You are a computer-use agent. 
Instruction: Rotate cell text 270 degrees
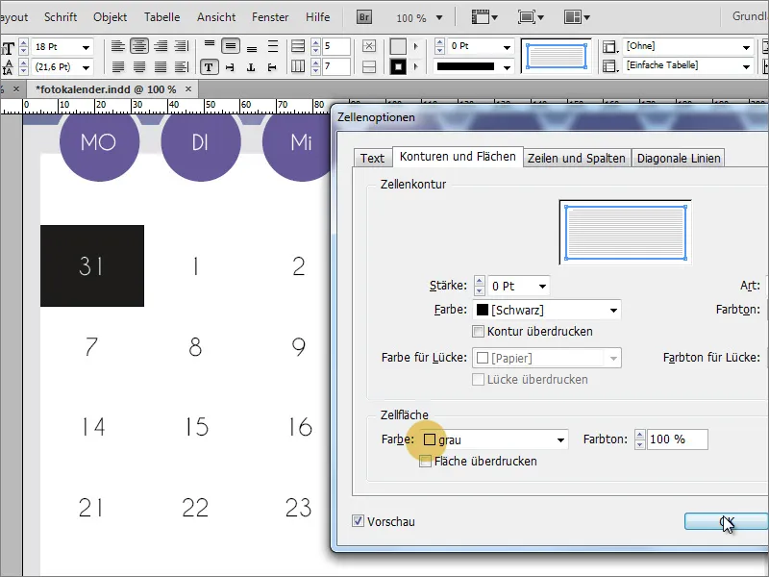(272, 67)
